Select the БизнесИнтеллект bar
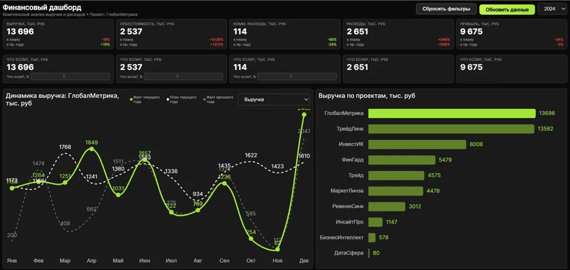The image size is (570, 270). coord(372,238)
